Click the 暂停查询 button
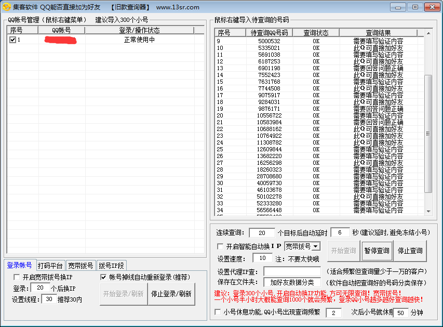The width and height of the screenshot is (443, 327). tap(377, 251)
